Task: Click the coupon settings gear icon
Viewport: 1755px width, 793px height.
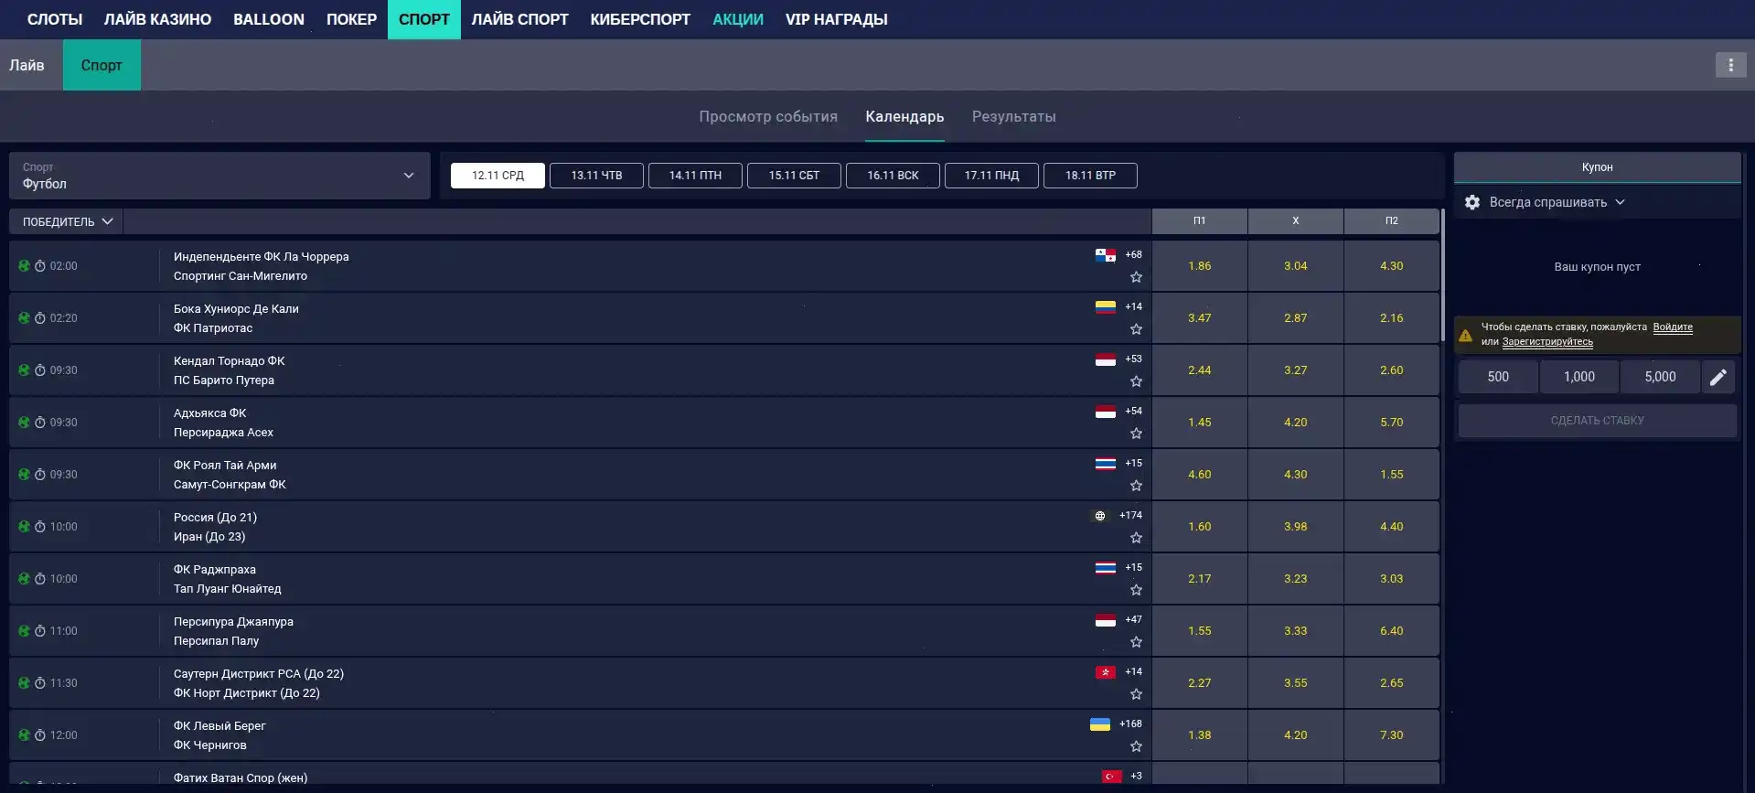Action: coord(1471,202)
